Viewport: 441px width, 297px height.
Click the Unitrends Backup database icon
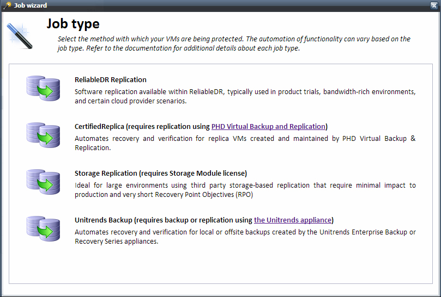coord(43,229)
